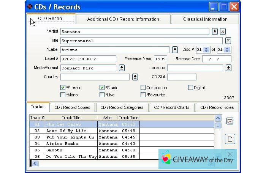Open Additional CD / Record Information tab
Screen dimensions: 266x173
click(123, 19)
